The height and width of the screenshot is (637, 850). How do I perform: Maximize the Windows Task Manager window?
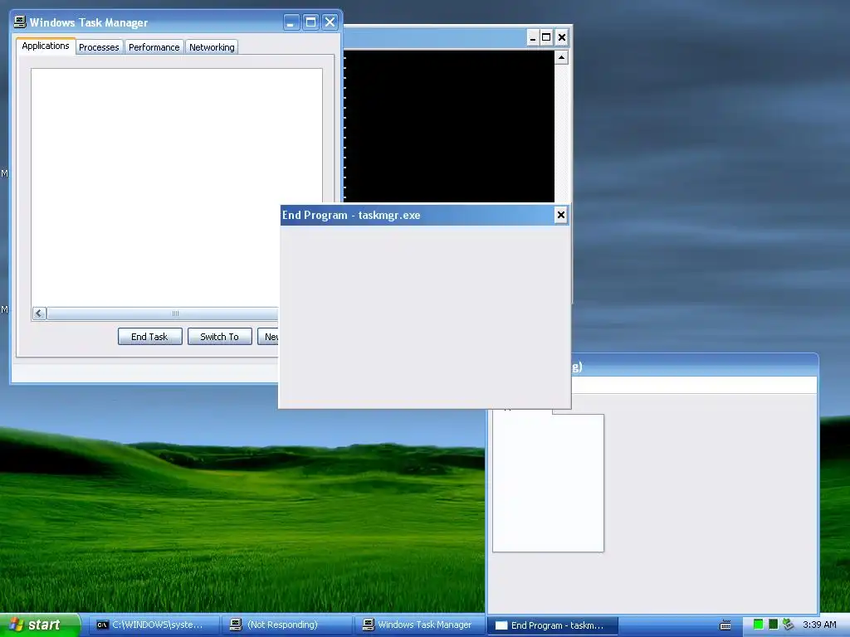[x=310, y=22]
